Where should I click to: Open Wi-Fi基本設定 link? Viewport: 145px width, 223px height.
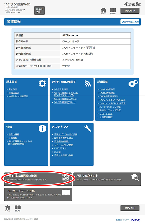61,89
